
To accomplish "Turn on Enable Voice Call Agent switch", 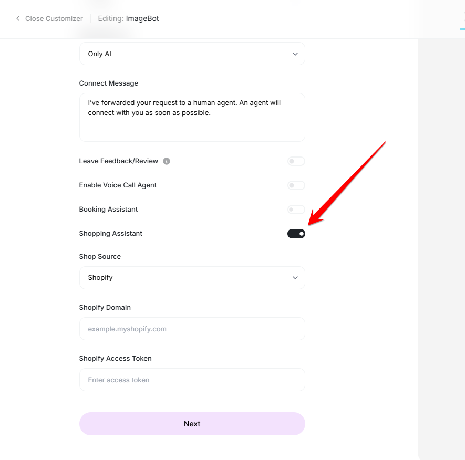I will [296, 185].
